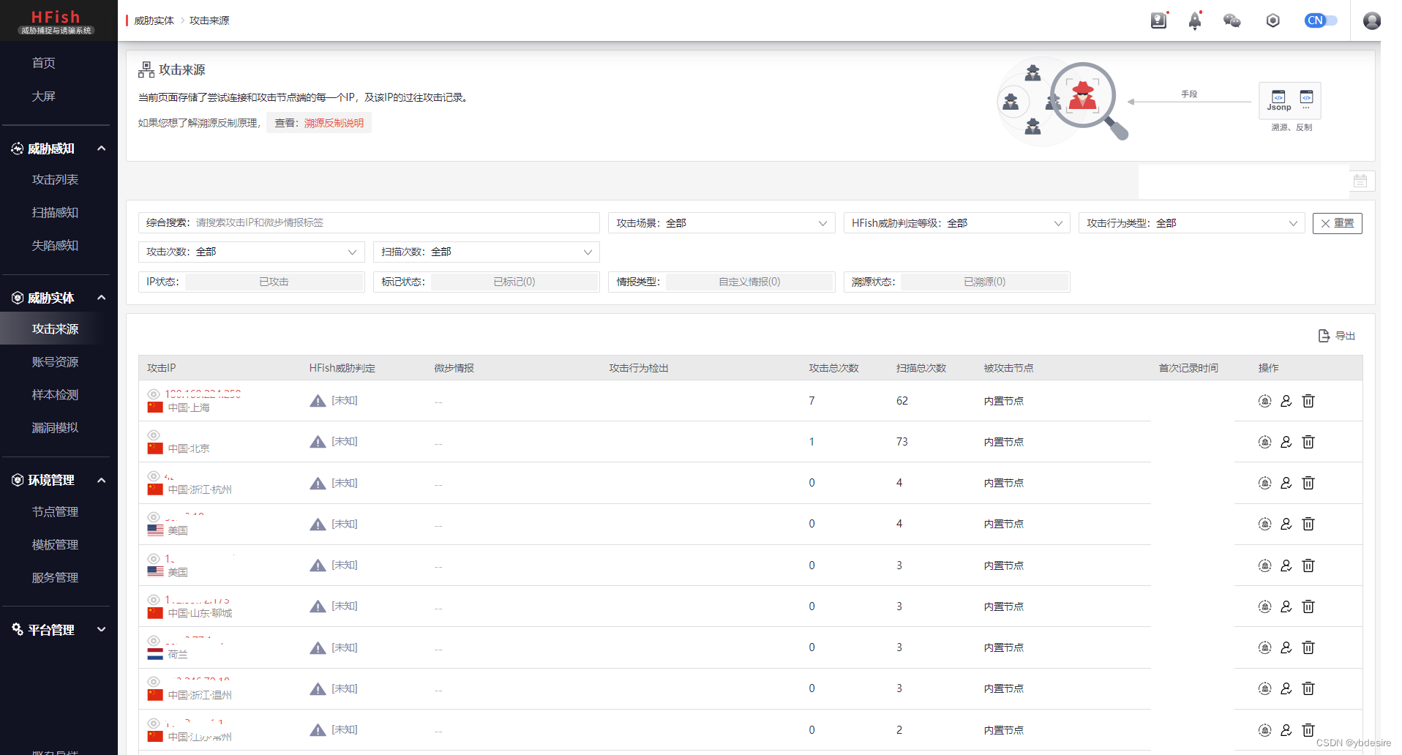Collapse the 威胁实体 sidebar section
The height and width of the screenshot is (755, 1402).
click(102, 298)
